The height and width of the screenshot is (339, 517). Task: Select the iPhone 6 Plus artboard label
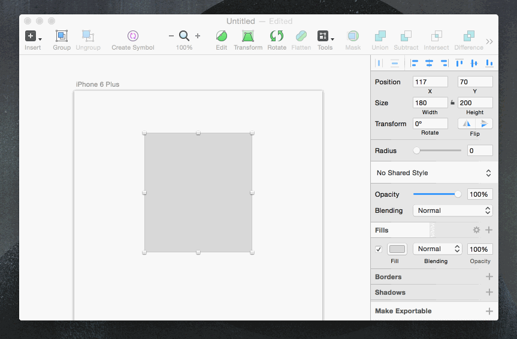pos(98,84)
